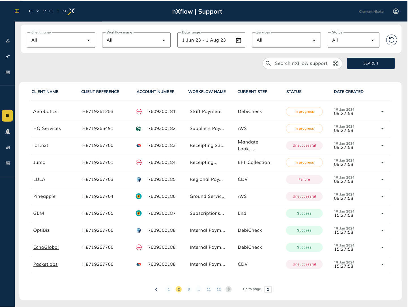The width and height of the screenshot is (408, 307).
Task: Click the Absa bank logo for Aerobotics
Action: pos(139,111)
